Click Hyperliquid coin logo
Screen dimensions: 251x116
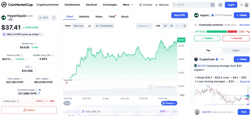tap(3, 18)
